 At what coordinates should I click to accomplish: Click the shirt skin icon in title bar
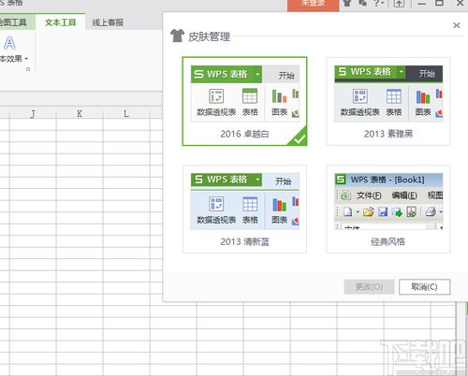click(x=347, y=3)
